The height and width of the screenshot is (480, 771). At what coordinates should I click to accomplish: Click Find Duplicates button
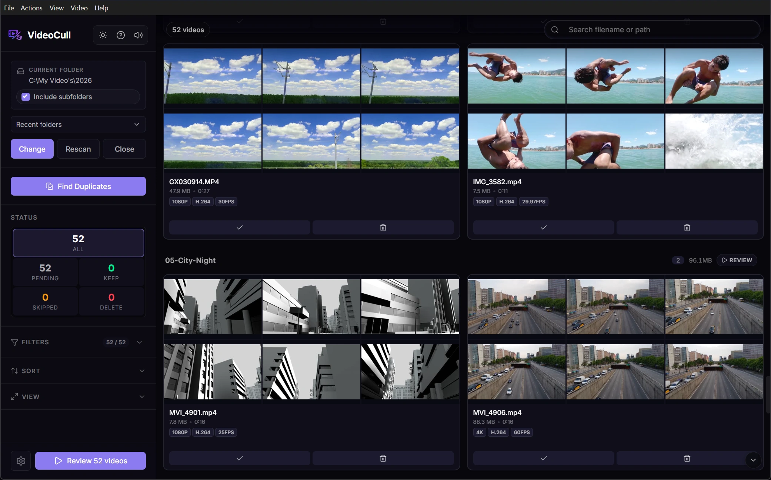(x=78, y=186)
